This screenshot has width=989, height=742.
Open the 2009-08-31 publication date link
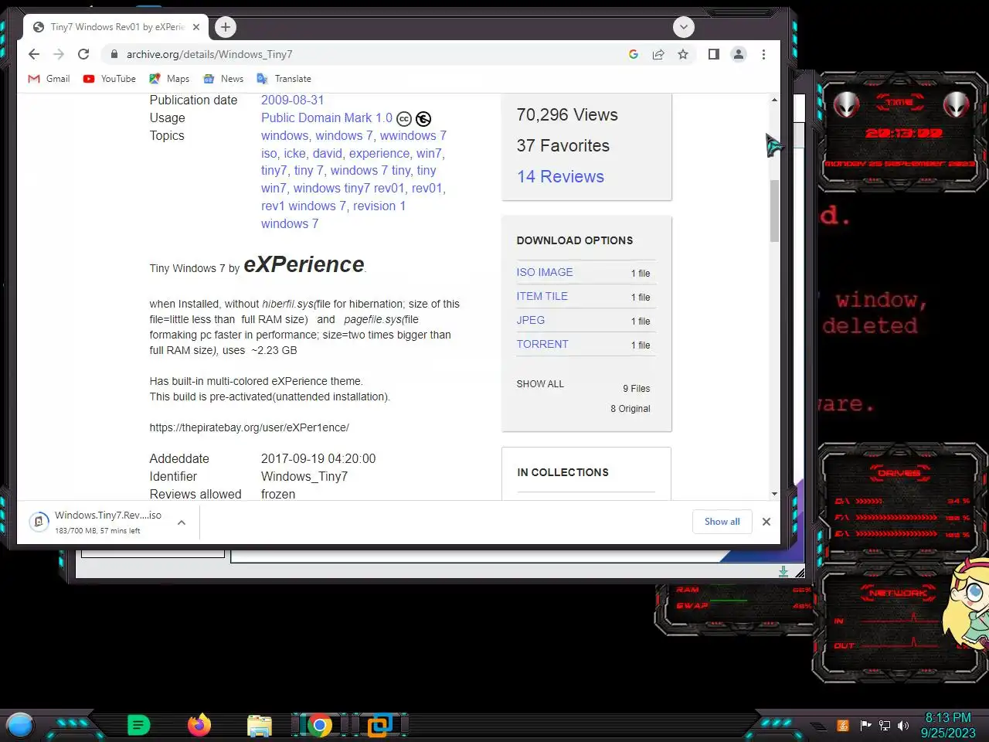pyautogui.click(x=292, y=100)
